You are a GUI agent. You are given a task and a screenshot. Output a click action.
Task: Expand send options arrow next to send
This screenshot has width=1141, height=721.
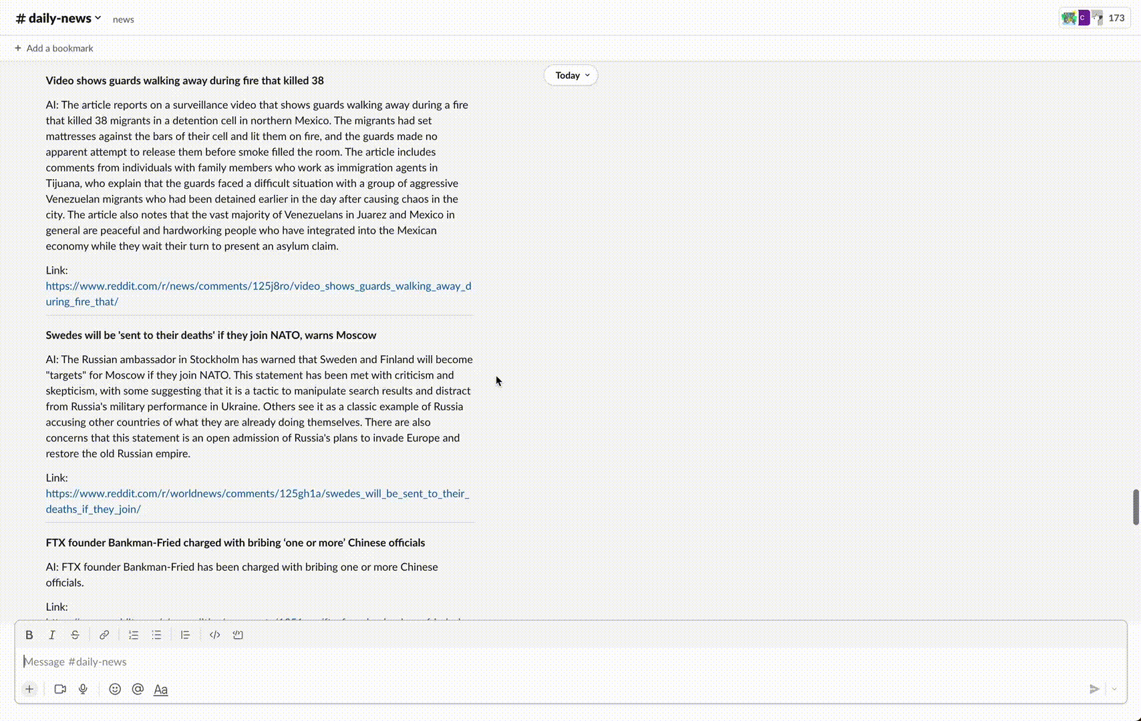click(1114, 689)
